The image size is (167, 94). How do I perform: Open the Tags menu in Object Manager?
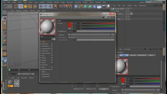(x=135, y=5)
